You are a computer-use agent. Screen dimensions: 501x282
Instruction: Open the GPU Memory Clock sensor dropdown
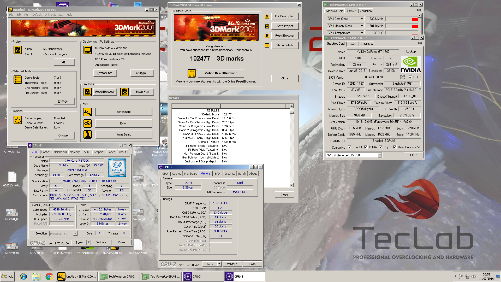pos(362,26)
